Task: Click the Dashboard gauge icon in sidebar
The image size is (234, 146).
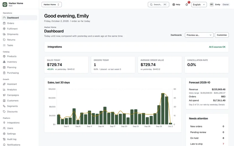Action: click(x=4, y=18)
